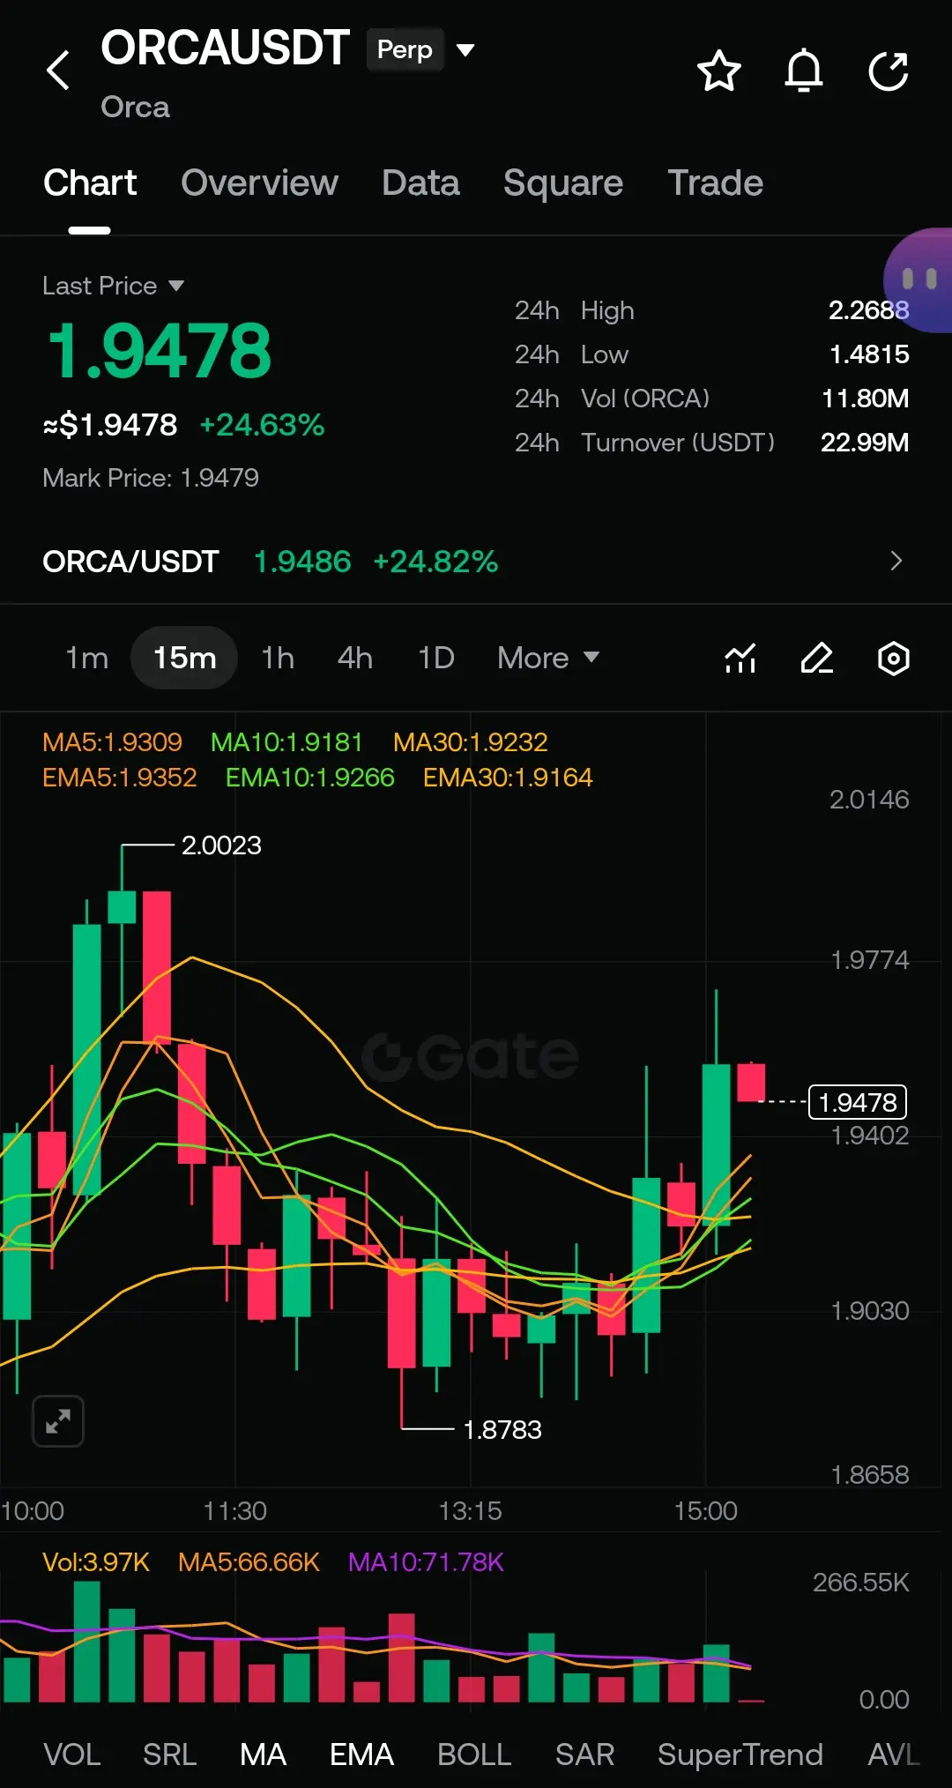Select the 1D timeframe
The image size is (952, 1788).
(x=435, y=658)
